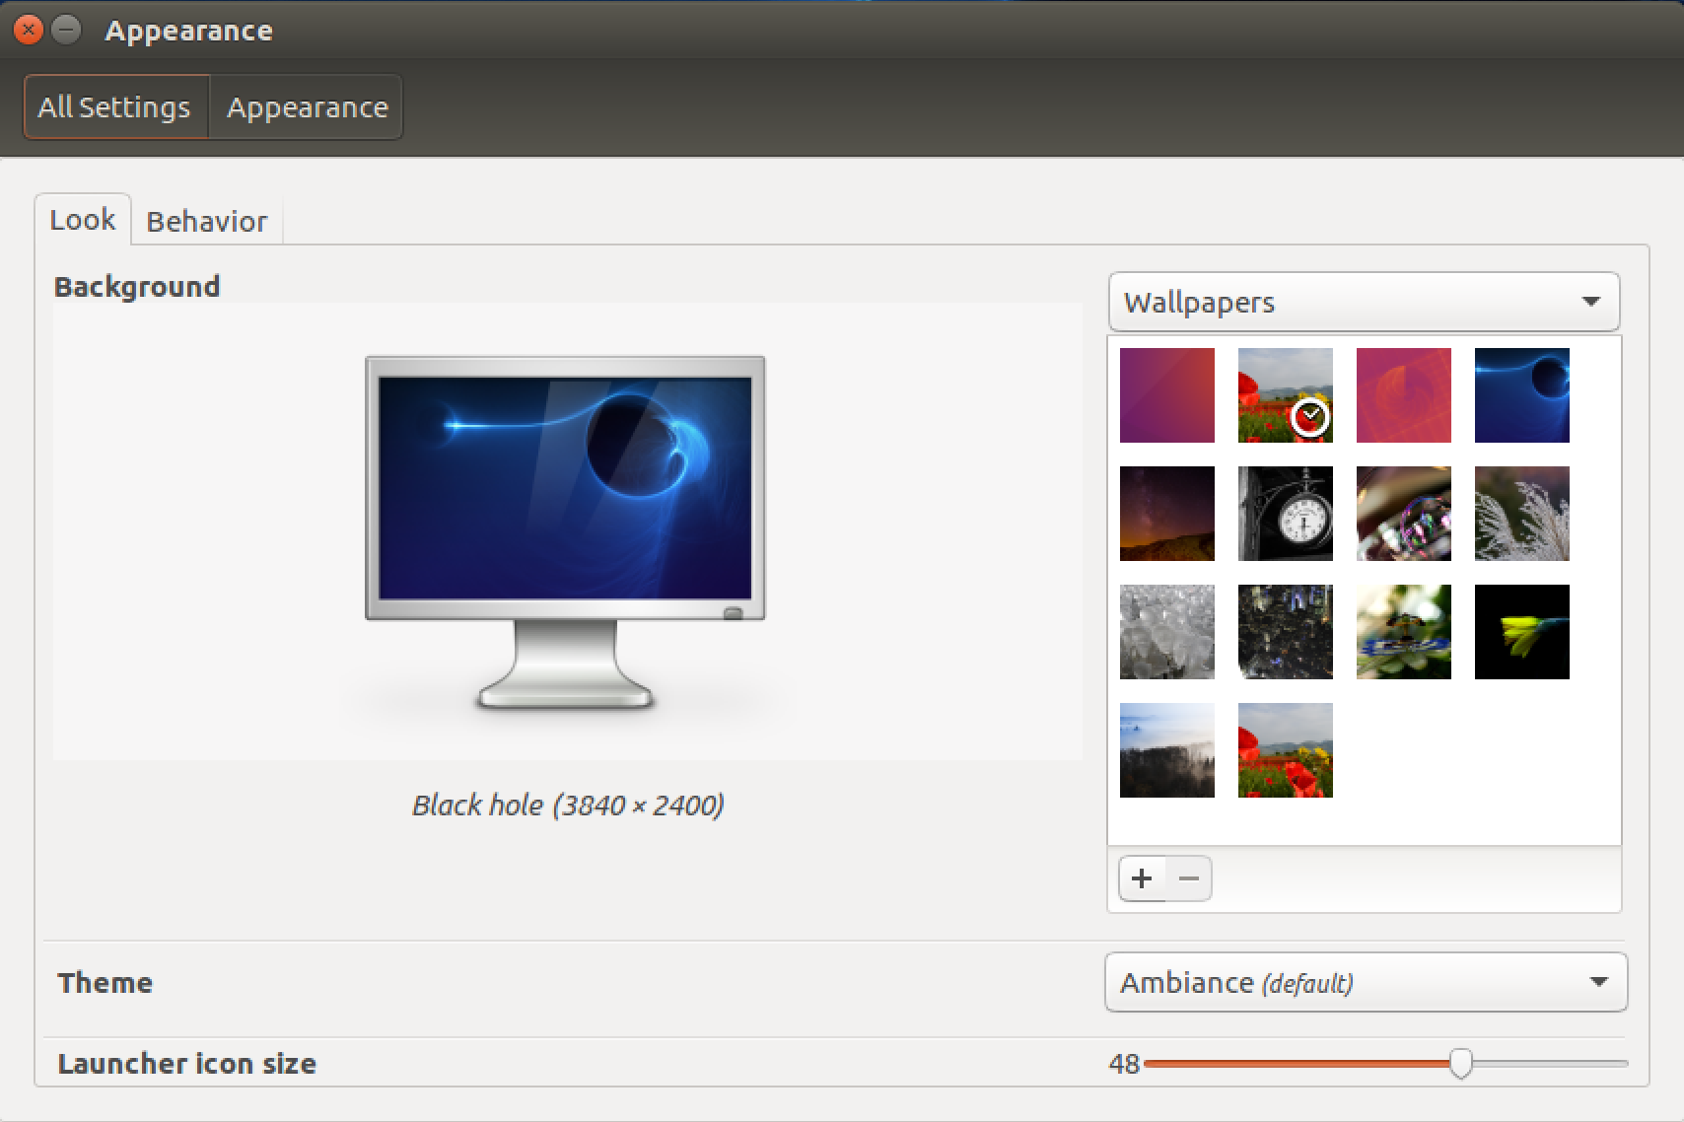Click the Appearance breadcrumb button
The width and height of the screenshot is (1684, 1122).
coord(307,107)
